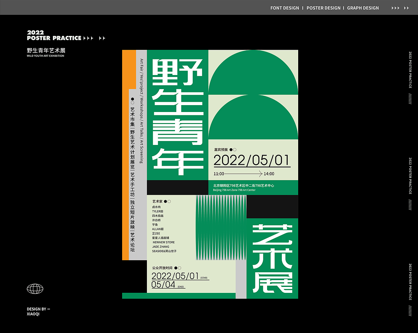Viewport: 418px width, 333px height.
Task: Click the large white 野生青年 poster title
Action: tap(178, 117)
